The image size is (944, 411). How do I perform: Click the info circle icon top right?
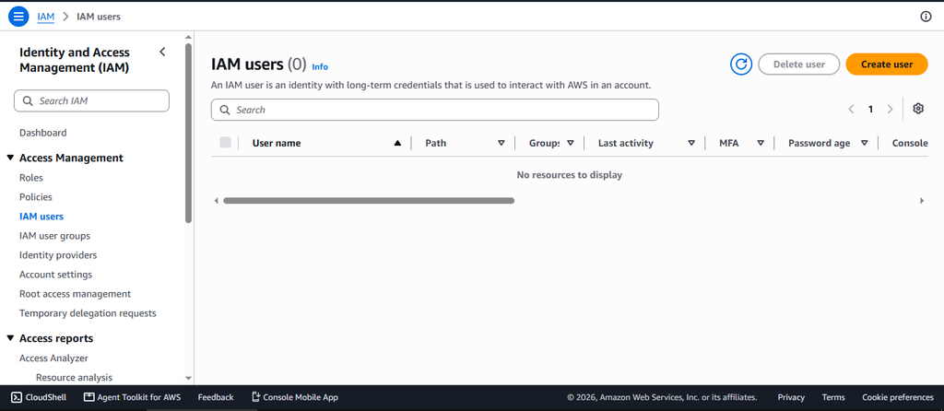(x=926, y=17)
